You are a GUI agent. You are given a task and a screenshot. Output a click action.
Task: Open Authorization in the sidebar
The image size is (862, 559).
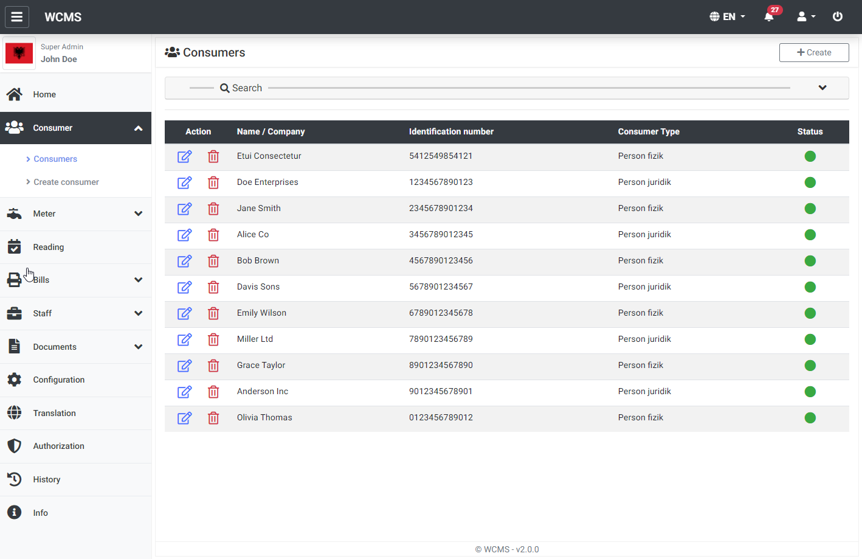pyautogui.click(x=75, y=446)
